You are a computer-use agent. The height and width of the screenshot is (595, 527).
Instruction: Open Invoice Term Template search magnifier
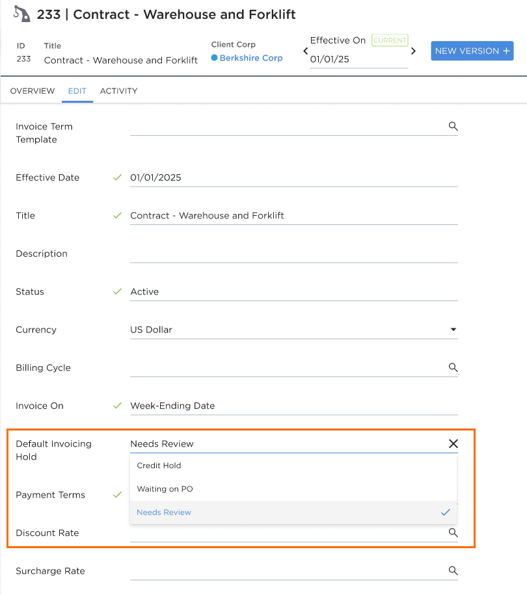coord(453,126)
